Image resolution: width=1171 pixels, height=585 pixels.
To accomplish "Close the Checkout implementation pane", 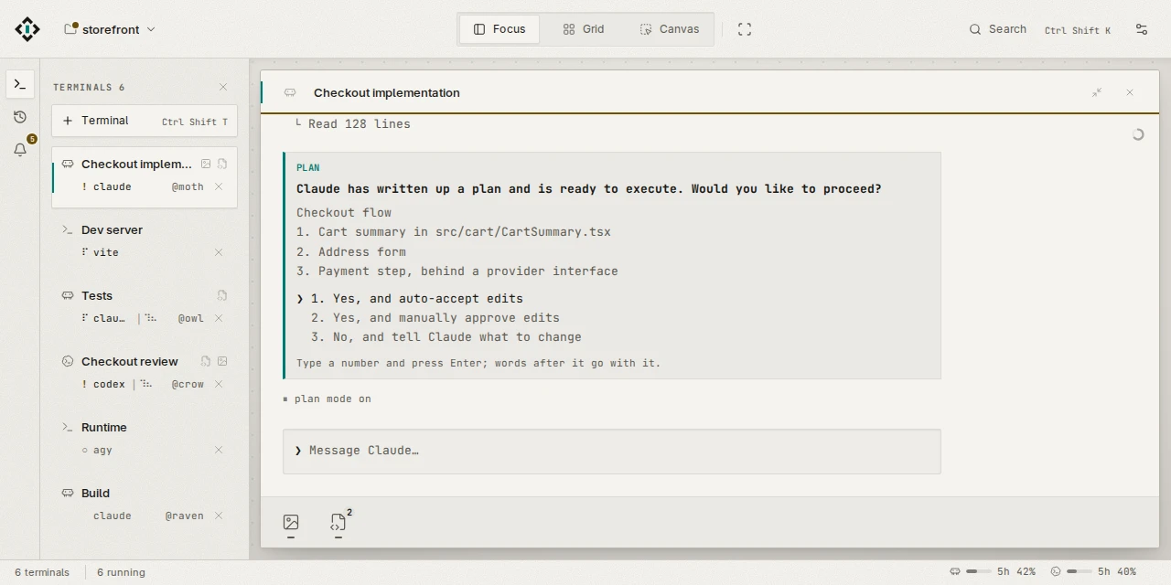I will tap(1130, 93).
